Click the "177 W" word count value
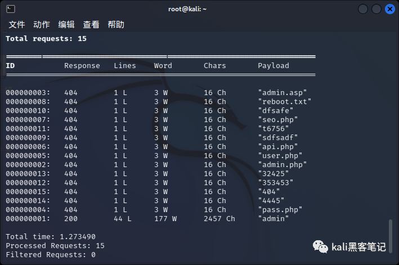Viewport: 399px width, 265px height. coord(165,219)
